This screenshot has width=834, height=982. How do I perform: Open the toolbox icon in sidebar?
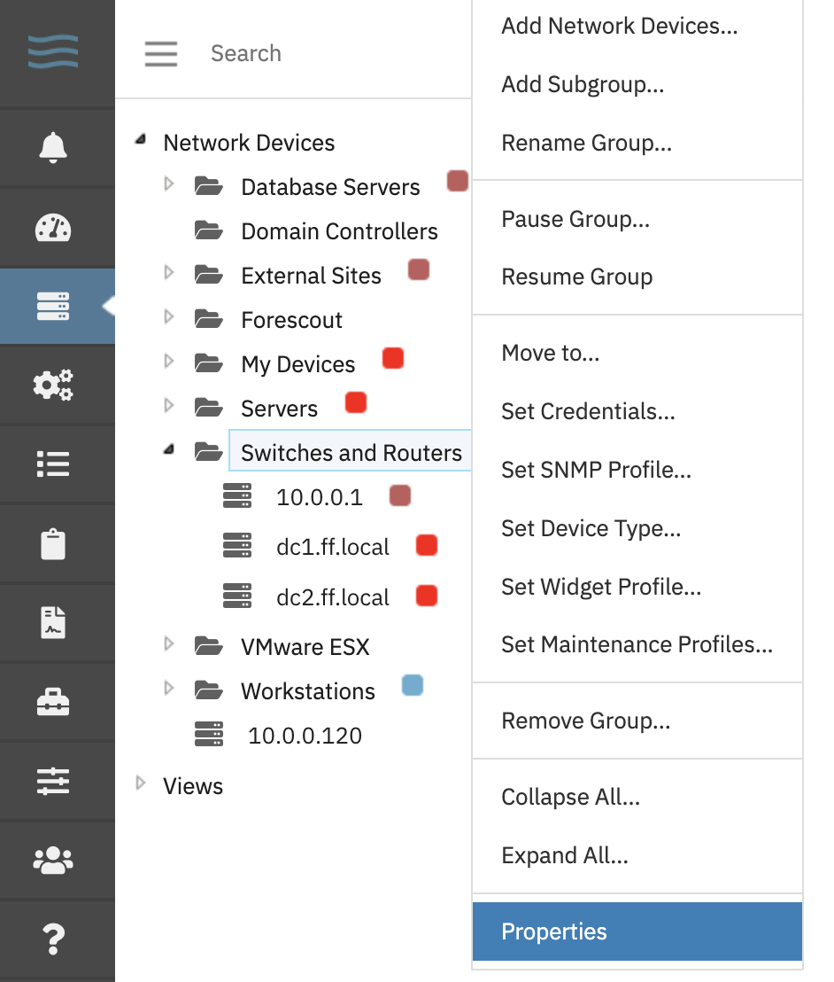(53, 701)
